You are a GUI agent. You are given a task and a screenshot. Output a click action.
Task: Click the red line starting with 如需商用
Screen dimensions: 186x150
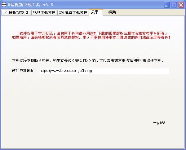coord(91,37)
